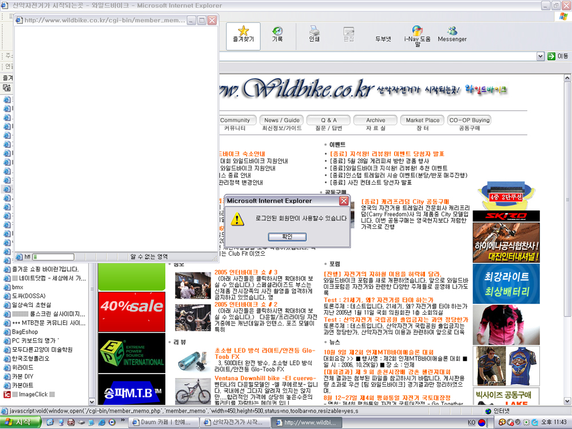Open the 최강라이트 최상배터리 banner ad

(x=506, y=284)
